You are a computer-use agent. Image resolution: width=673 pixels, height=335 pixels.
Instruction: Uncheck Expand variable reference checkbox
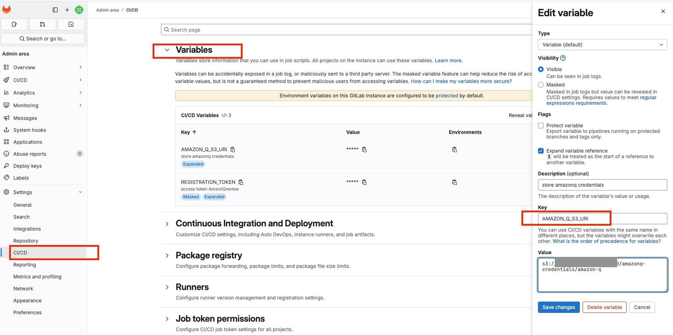tap(541, 151)
